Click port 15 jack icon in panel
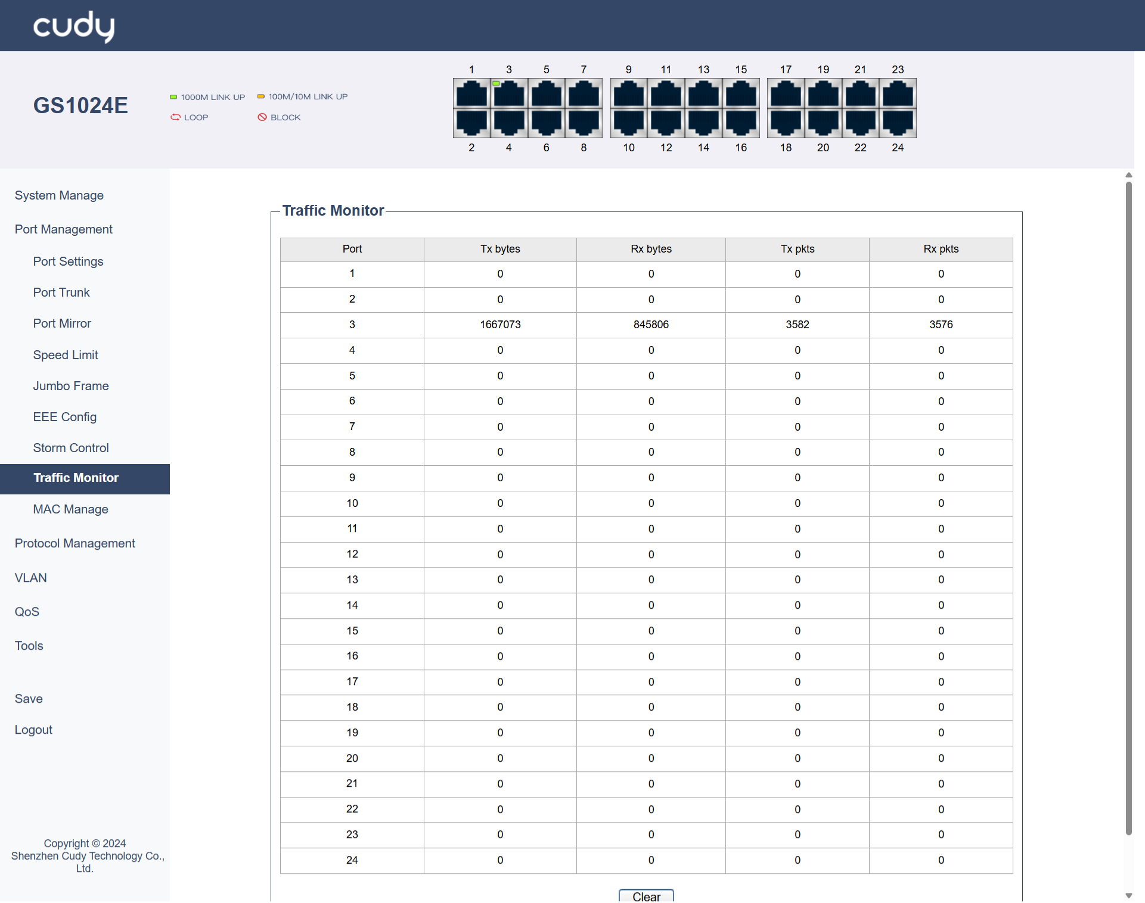The image size is (1145, 903). coord(741,94)
